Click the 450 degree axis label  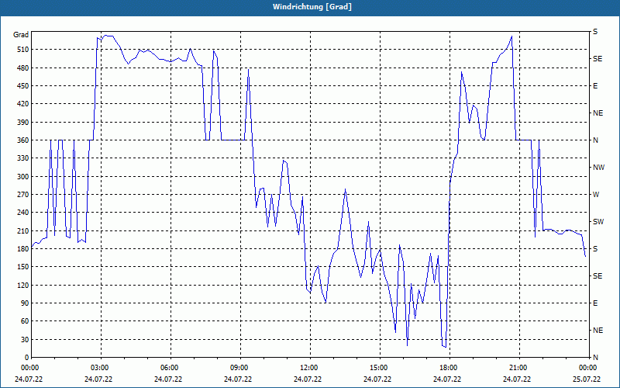23,86
